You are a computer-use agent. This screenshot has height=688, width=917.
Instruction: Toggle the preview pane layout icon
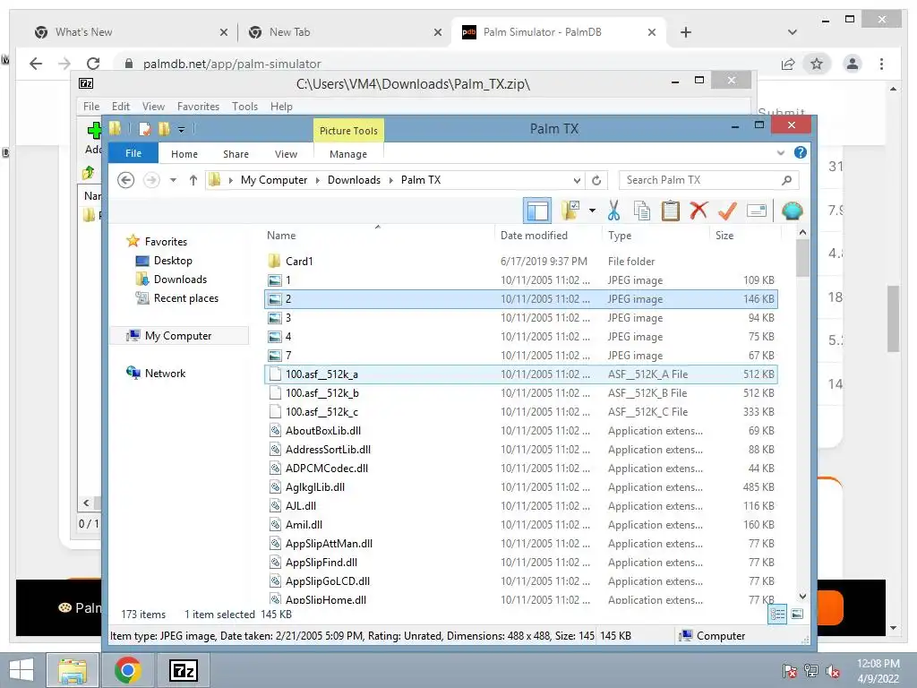537,211
